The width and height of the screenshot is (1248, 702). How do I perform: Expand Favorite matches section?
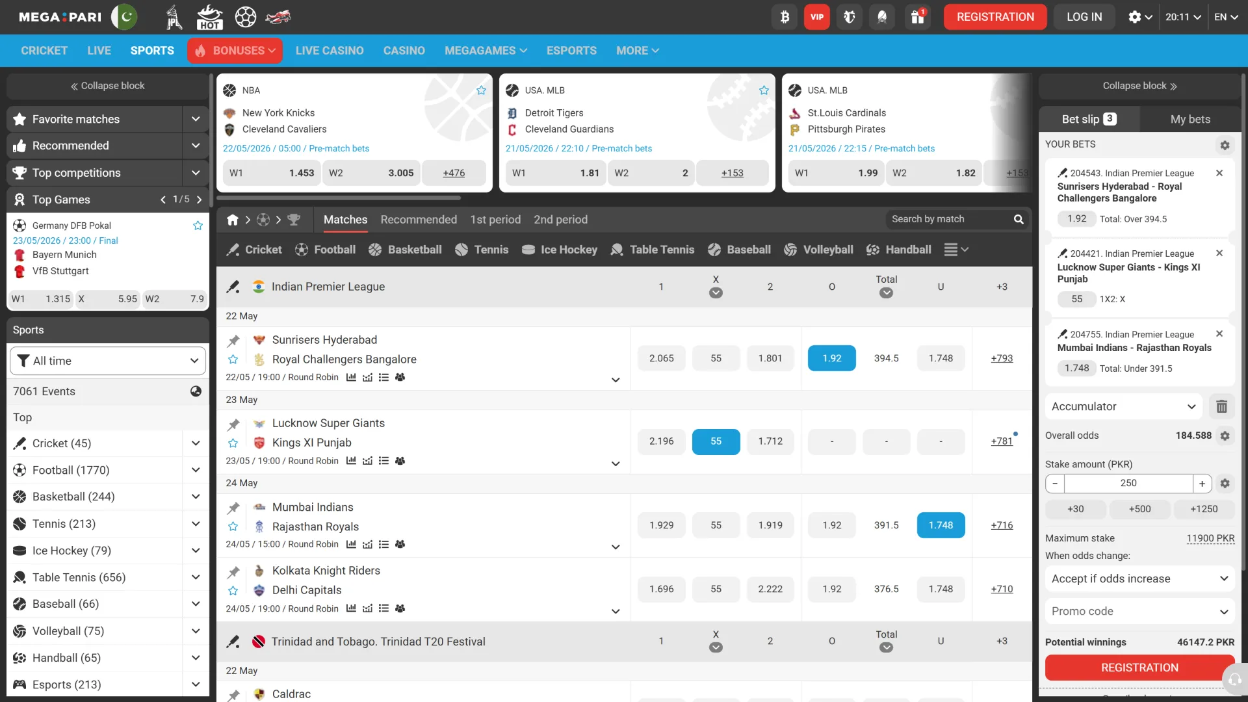click(x=195, y=119)
